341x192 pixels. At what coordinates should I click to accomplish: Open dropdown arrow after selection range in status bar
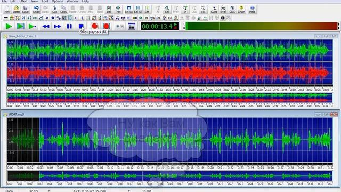(129, 191)
